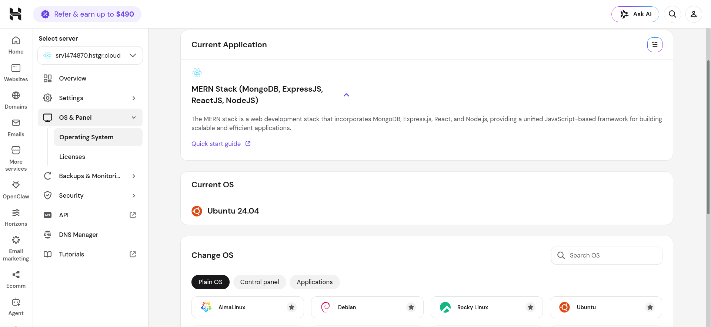Open Websites in the sidebar

[16, 73]
